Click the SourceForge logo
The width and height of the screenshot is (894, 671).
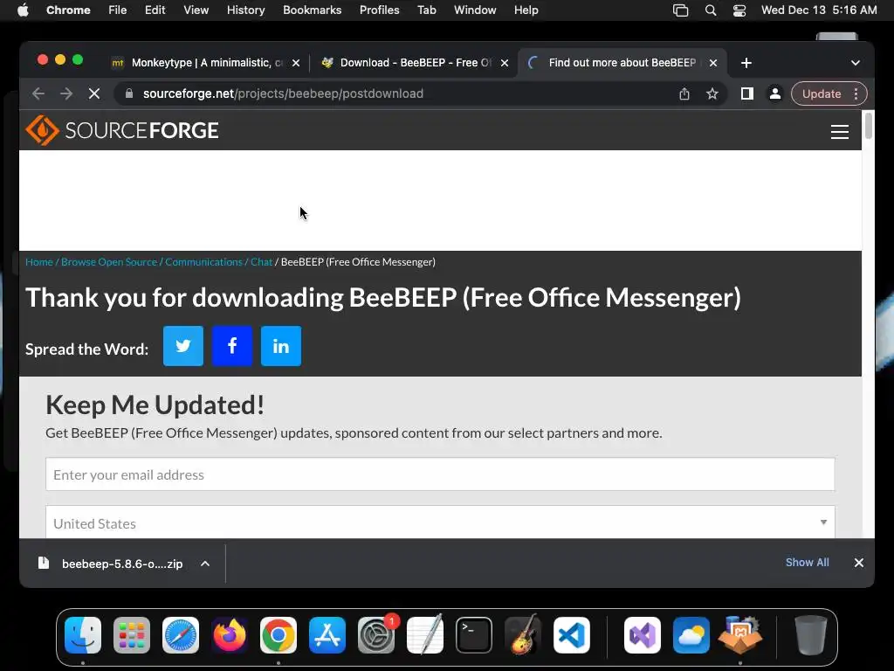point(122,130)
